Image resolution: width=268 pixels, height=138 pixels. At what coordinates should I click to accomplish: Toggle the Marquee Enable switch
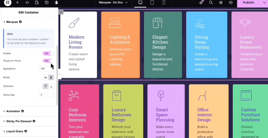[48, 53]
